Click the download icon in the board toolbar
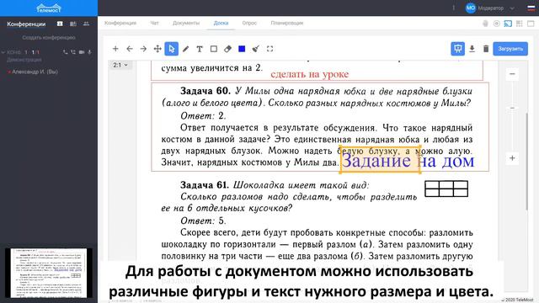 coord(472,49)
